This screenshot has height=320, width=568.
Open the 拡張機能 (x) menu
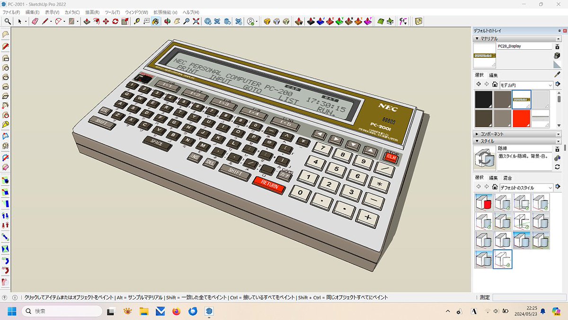[x=165, y=12]
